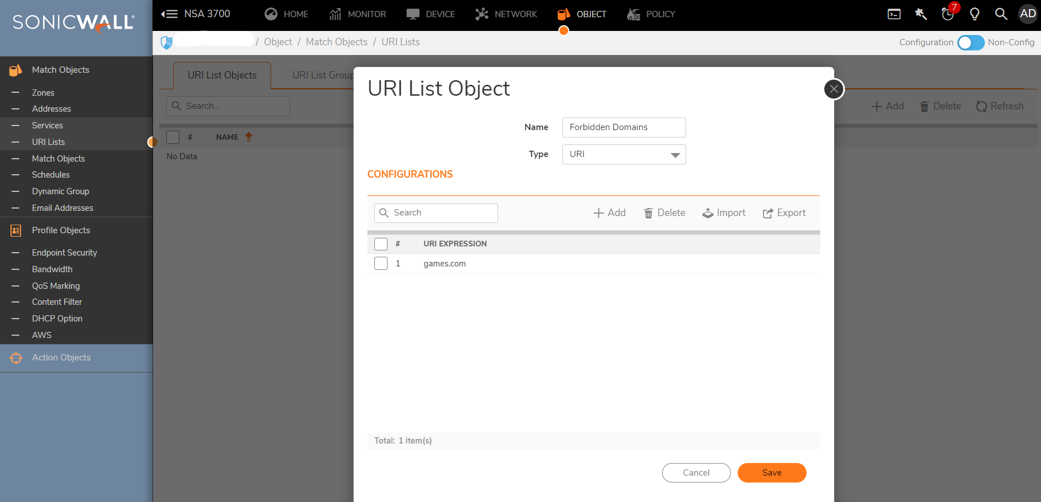Click the Name input field
Image resolution: width=1041 pixels, height=502 pixels.
pos(624,127)
